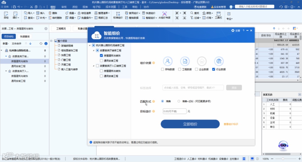302x162 pixels.
Task: Click the 快速组价 quick pricing icon
Action: click(149, 13)
